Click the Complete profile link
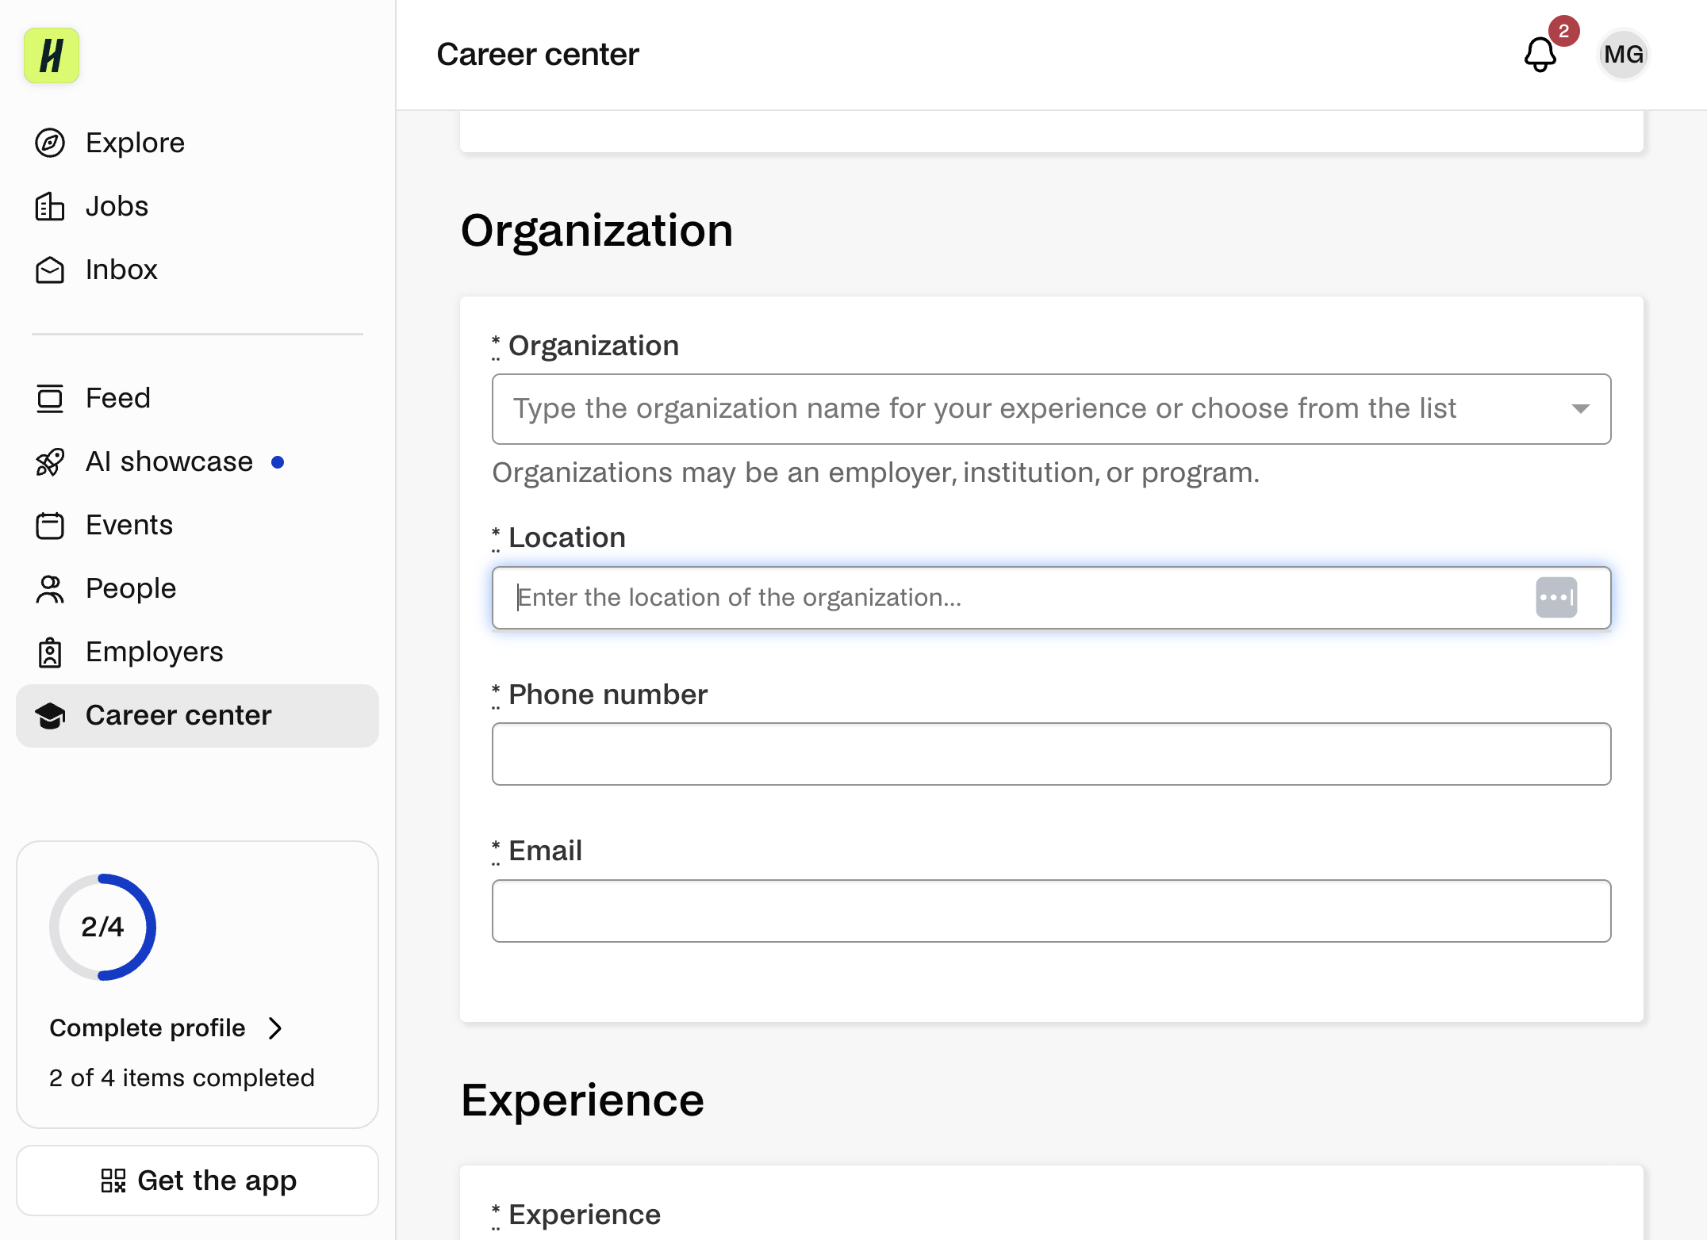This screenshot has width=1707, height=1240. (x=148, y=1028)
